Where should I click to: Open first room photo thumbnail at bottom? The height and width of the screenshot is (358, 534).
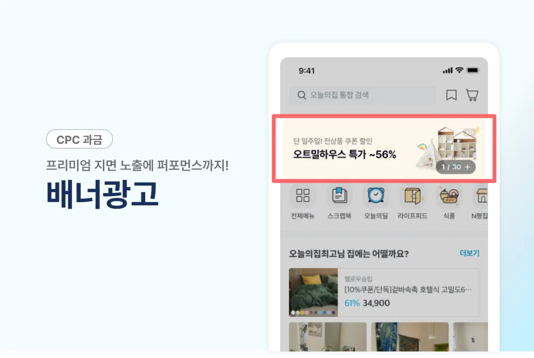tap(328, 337)
